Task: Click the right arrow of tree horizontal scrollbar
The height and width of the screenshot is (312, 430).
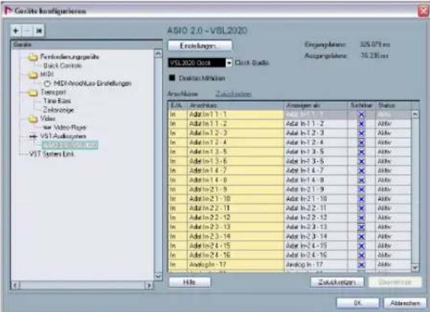Action: pyautogui.click(x=149, y=286)
